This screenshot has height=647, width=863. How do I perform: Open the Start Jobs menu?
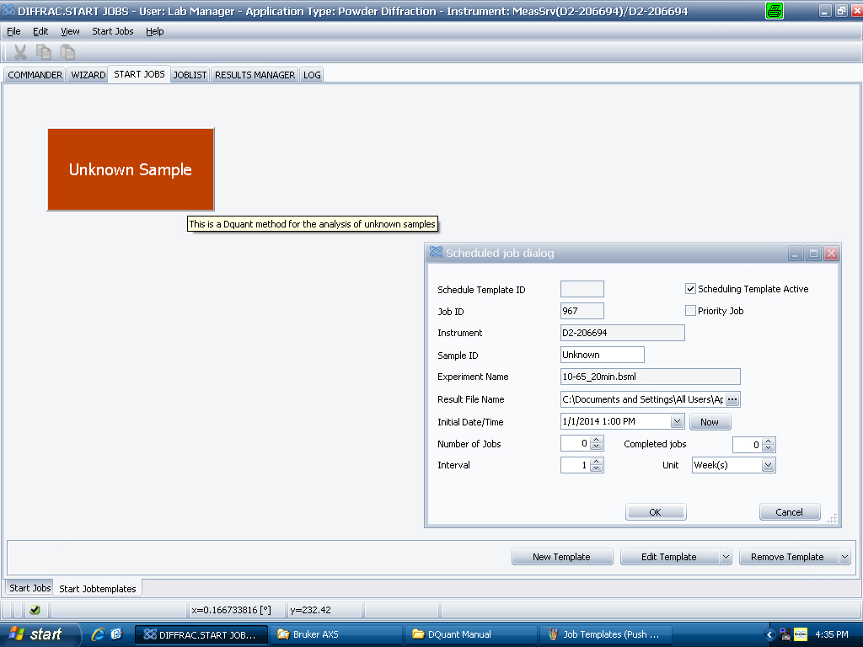[x=113, y=31]
